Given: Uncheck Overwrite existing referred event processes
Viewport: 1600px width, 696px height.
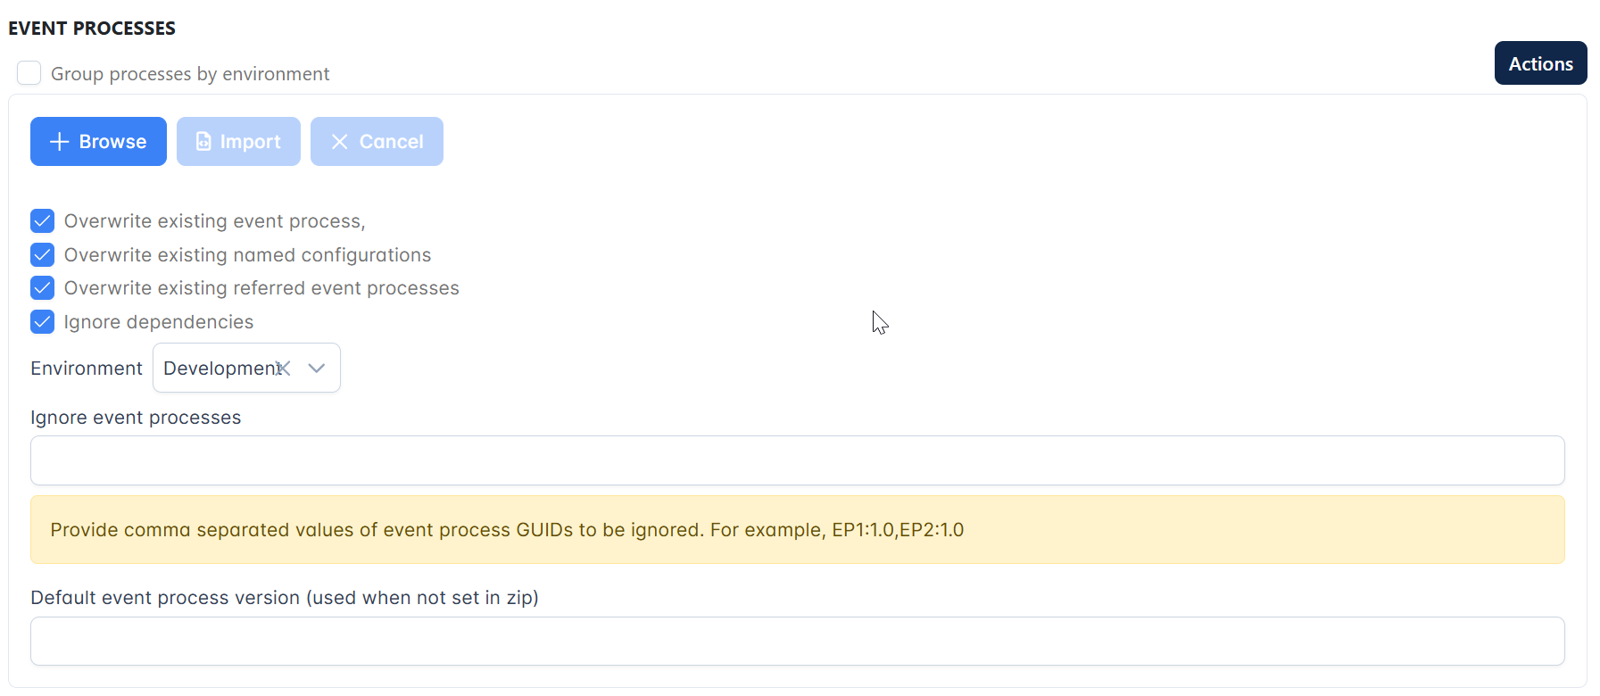Looking at the screenshot, I should pyautogui.click(x=42, y=288).
